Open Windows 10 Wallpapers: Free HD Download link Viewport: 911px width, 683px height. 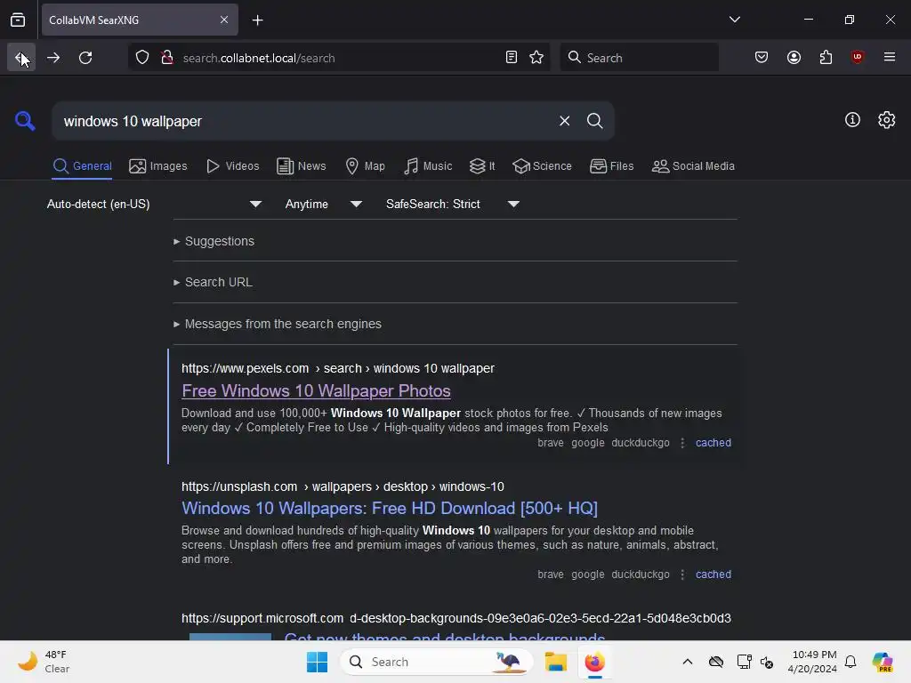tap(390, 508)
